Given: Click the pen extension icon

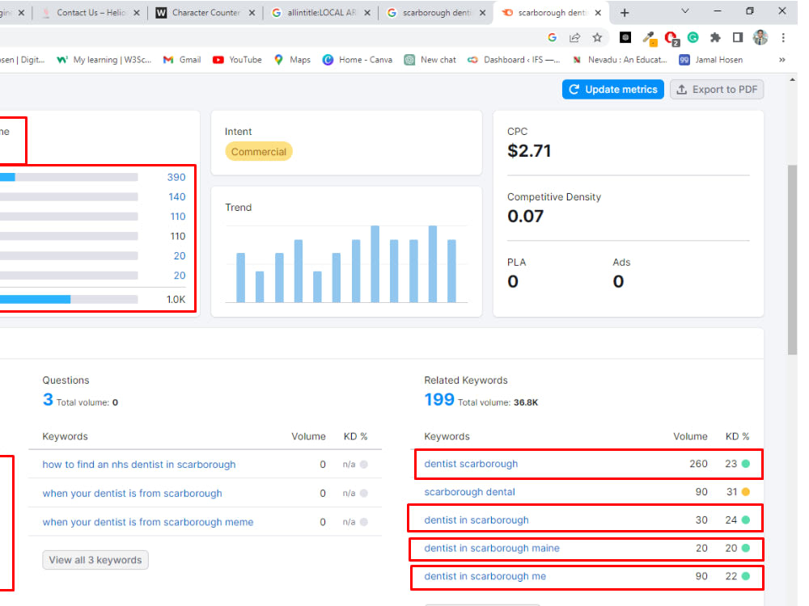Looking at the screenshot, I should 649,38.
